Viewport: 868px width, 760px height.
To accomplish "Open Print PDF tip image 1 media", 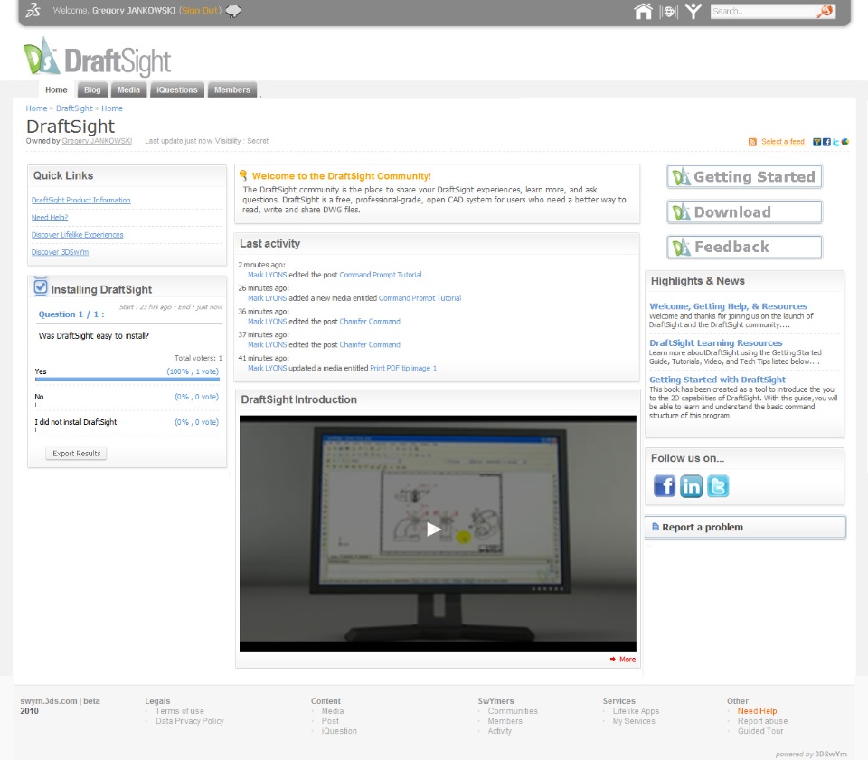I will (403, 369).
